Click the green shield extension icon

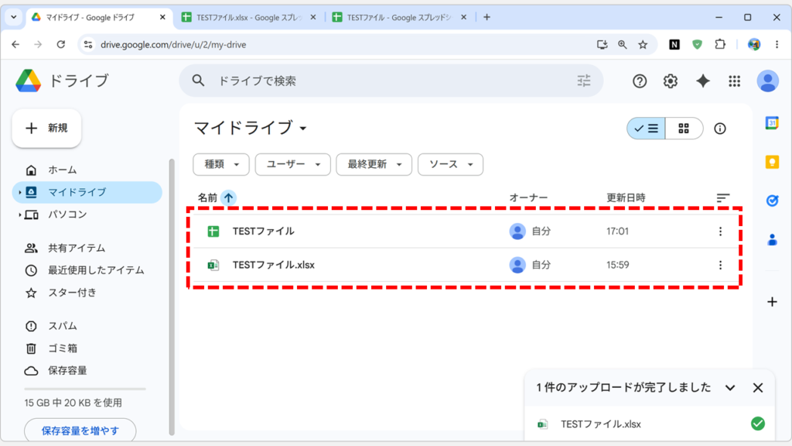pos(697,44)
